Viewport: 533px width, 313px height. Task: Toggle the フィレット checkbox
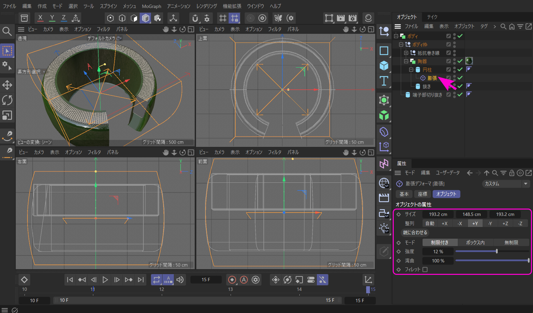(425, 269)
